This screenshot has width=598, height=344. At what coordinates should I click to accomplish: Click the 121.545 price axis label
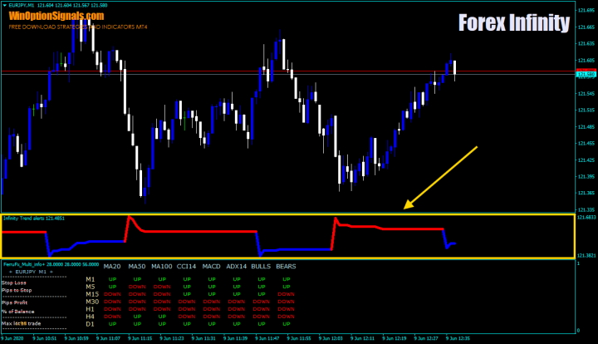pos(586,93)
